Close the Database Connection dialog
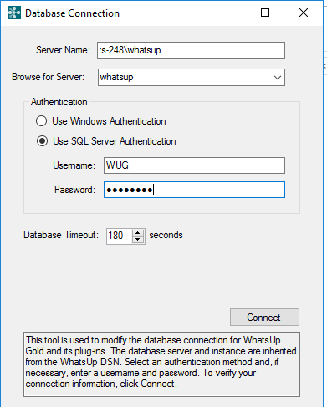Image resolution: width=327 pixels, height=407 pixels. coord(304,13)
